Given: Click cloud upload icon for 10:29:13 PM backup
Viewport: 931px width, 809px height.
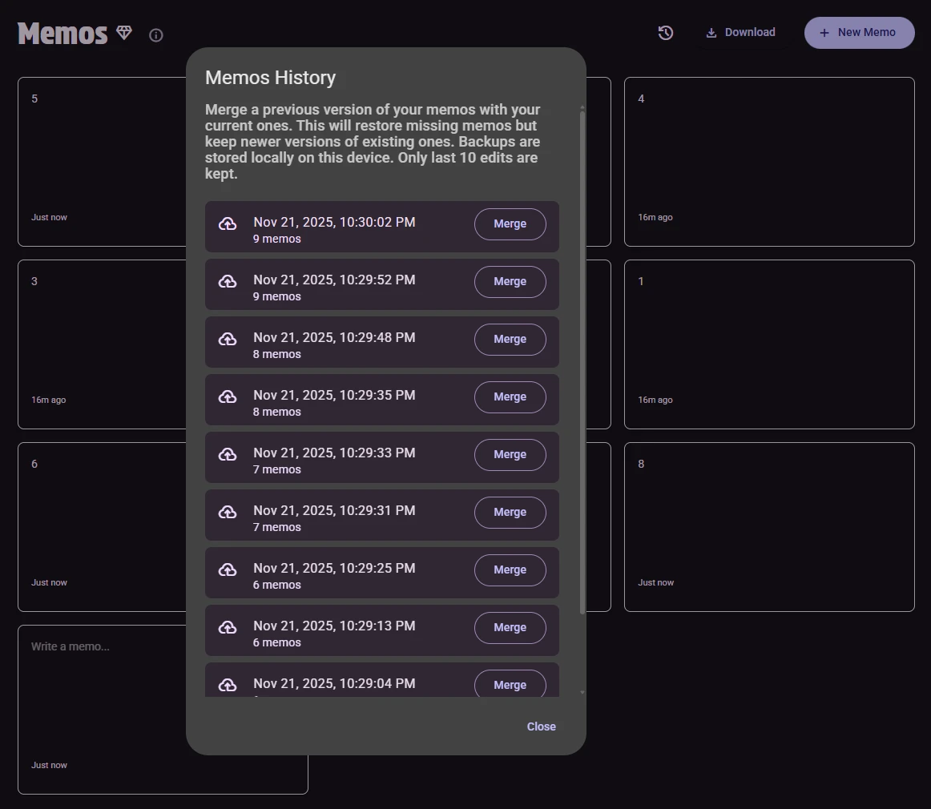Looking at the screenshot, I should click(228, 628).
